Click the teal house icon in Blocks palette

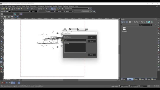(x=149, y=22)
